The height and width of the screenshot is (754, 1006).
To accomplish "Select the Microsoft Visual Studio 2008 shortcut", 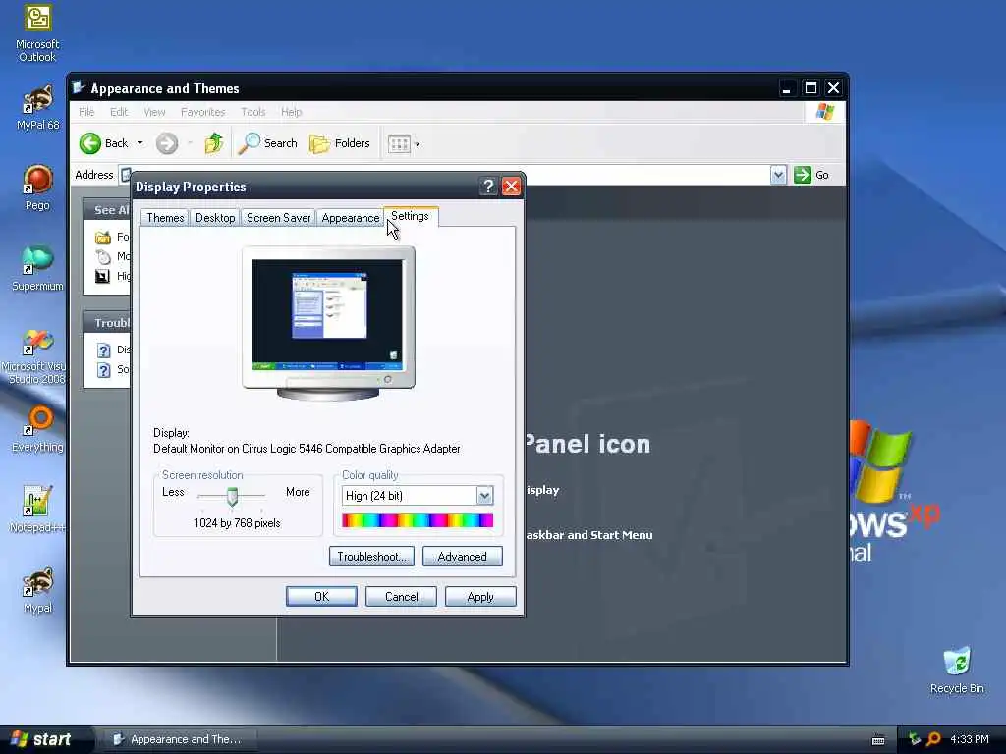I will click(x=36, y=356).
